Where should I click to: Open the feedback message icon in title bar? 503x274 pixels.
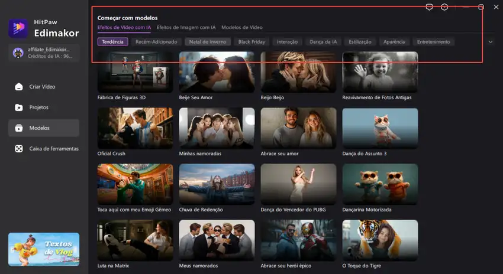tap(430, 7)
